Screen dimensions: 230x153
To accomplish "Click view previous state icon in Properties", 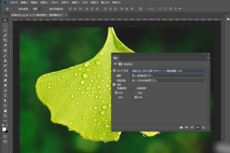I will click(x=187, y=127).
